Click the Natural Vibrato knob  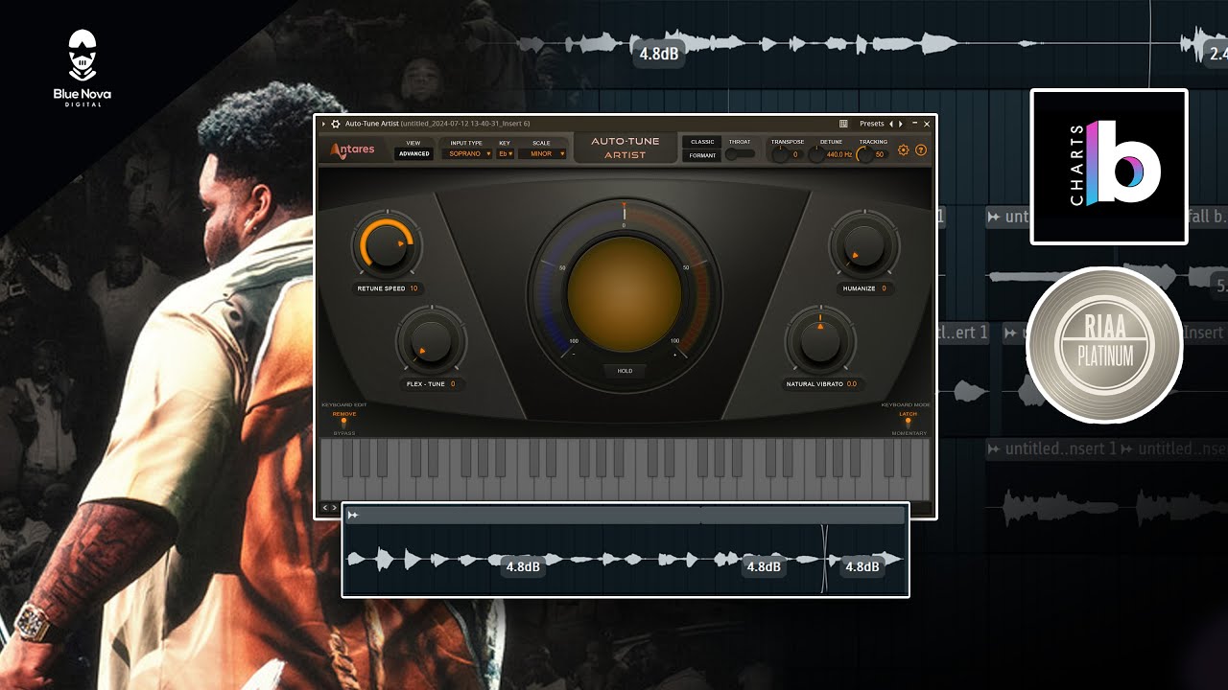tap(820, 340)
